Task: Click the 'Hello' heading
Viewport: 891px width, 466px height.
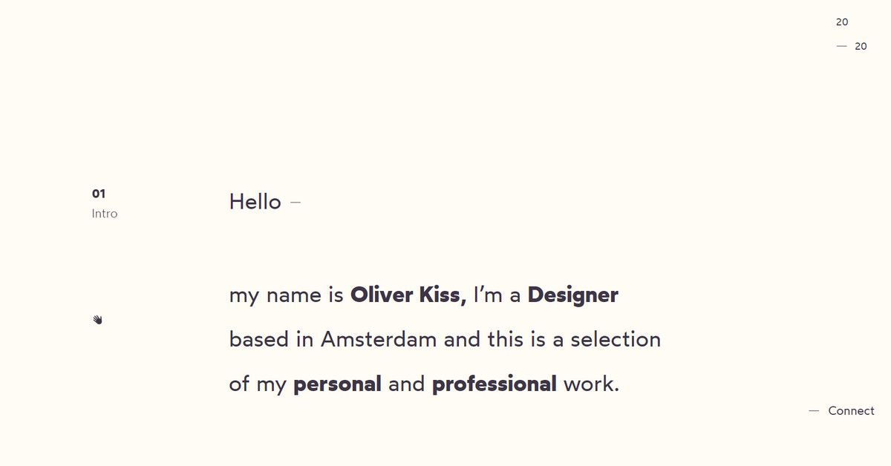Action: [x=255, y=202]
